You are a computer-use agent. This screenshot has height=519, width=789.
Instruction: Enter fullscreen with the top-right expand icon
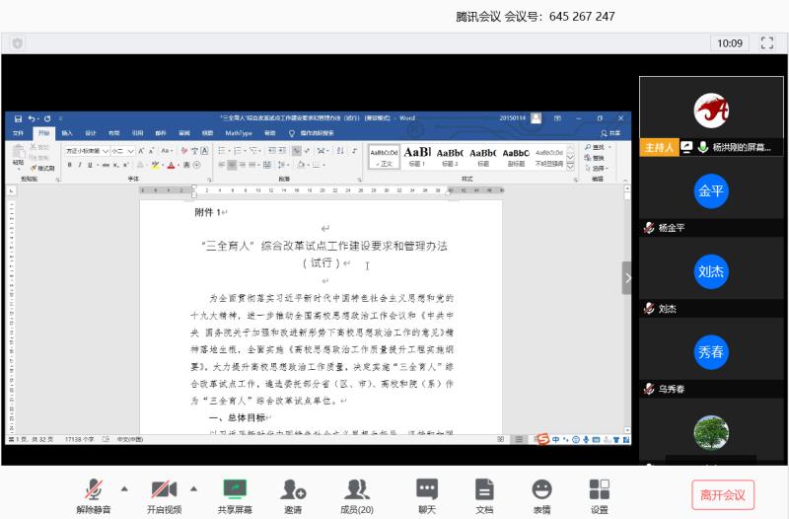click(766, 43)
